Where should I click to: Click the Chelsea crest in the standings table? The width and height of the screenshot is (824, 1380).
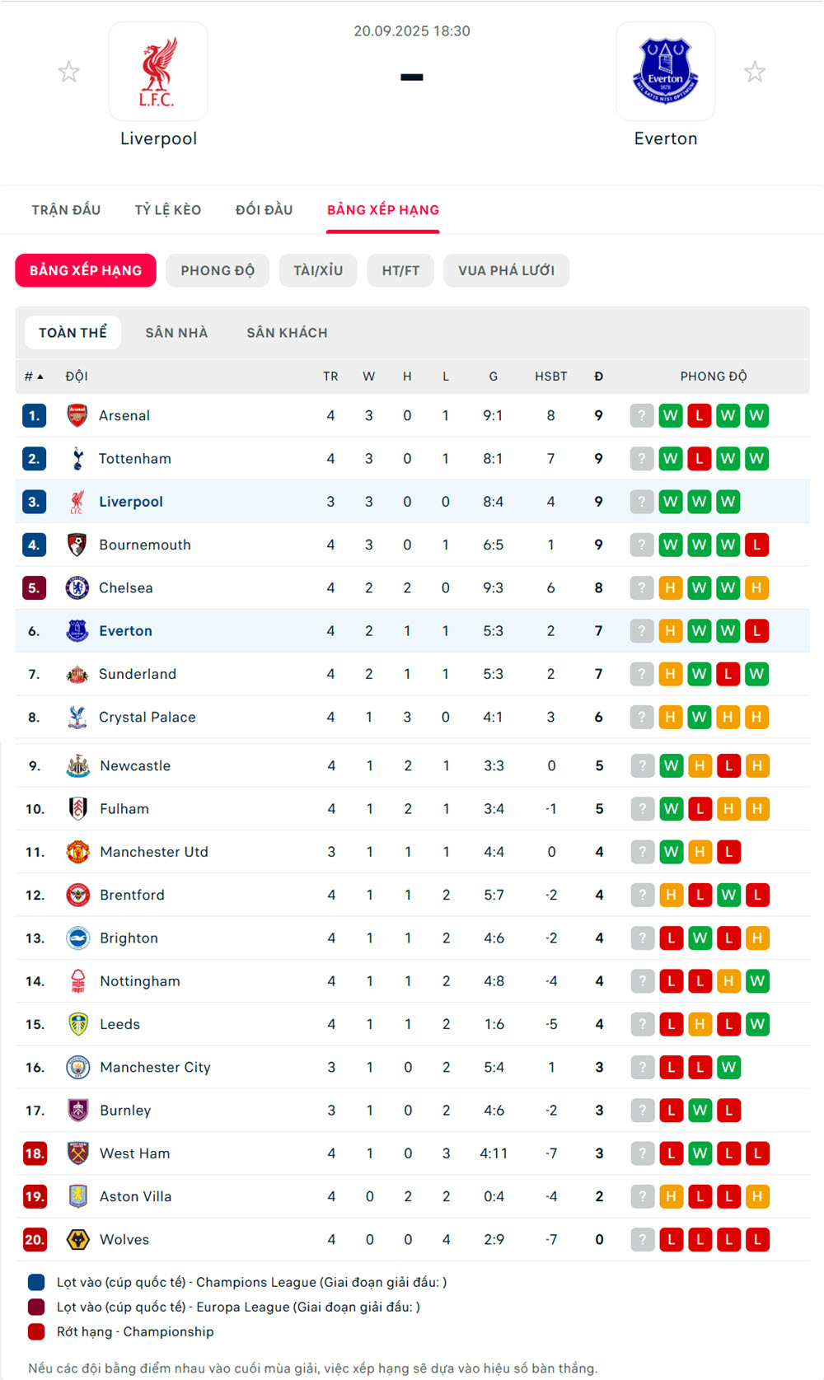77,588
